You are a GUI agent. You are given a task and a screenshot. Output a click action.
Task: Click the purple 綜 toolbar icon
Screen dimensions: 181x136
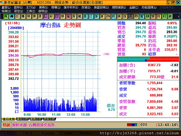click(57, 16)
